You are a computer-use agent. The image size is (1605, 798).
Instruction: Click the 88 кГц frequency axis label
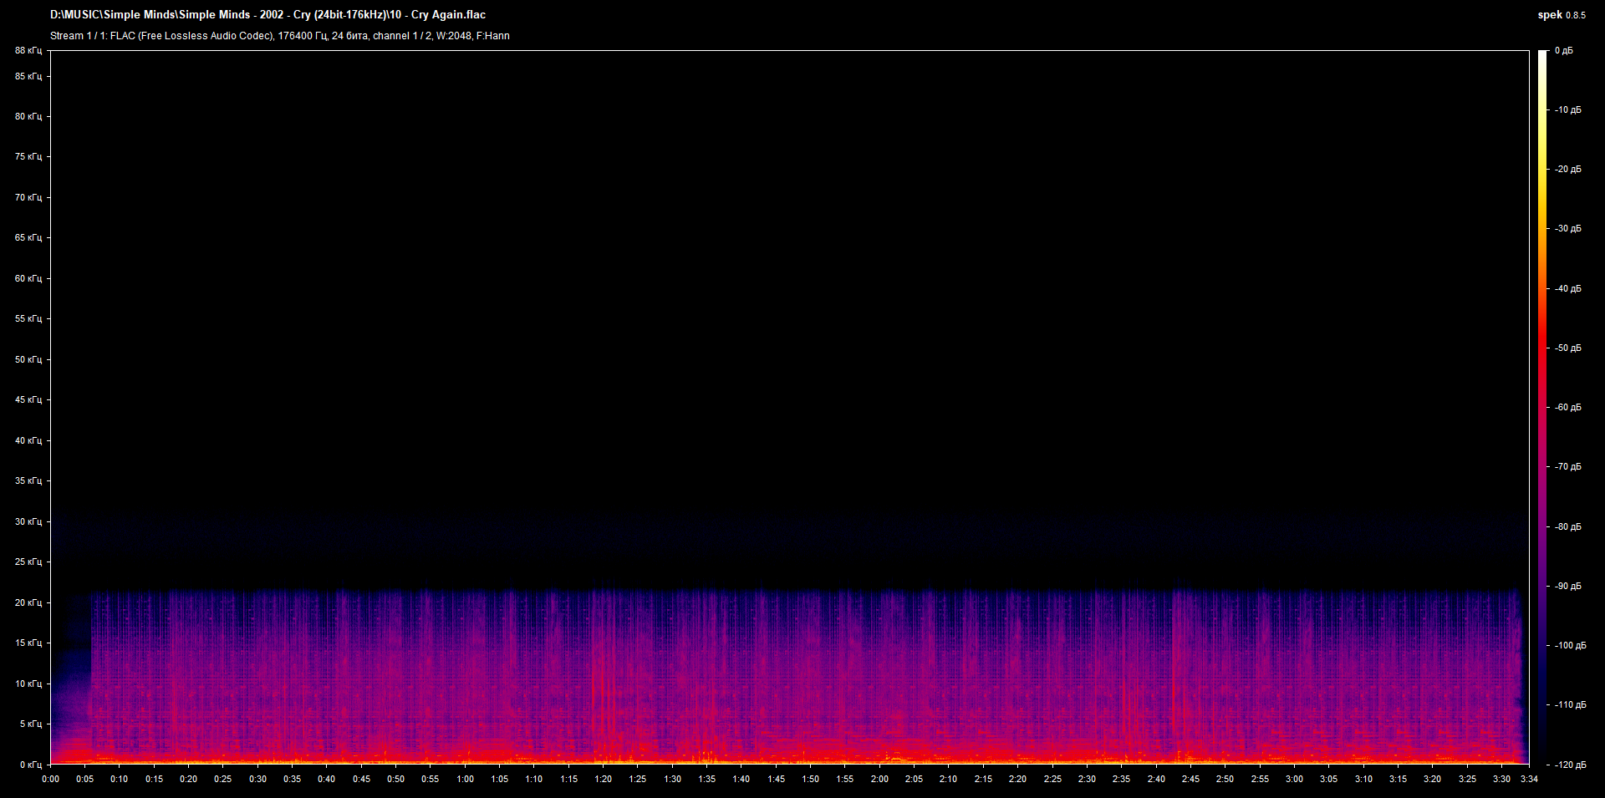click(28, 50)
